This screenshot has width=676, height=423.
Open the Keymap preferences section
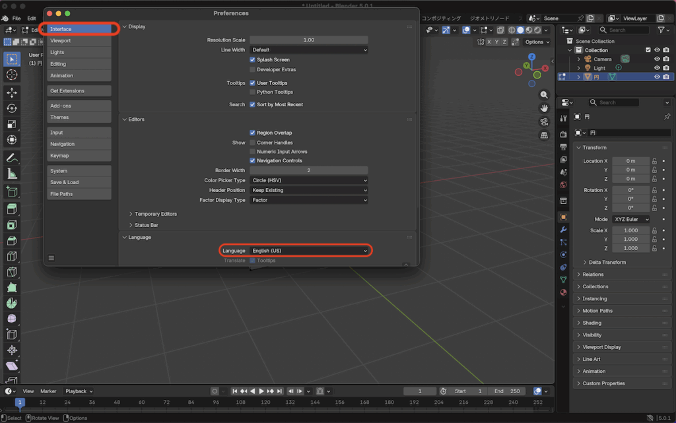click(x=79, y=156)
